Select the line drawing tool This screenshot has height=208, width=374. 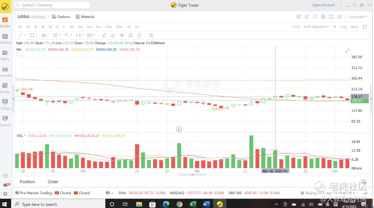coord(21,35)
